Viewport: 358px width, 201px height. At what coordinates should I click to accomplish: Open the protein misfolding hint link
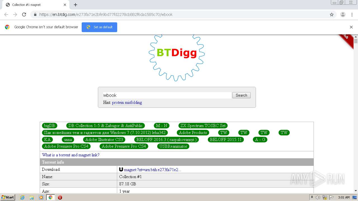(x=127, y=102)
